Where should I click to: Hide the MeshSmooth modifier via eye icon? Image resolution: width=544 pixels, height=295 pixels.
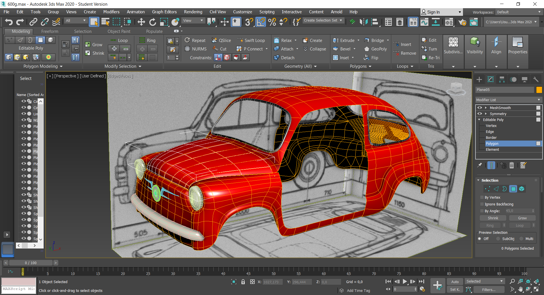point(479,108)
